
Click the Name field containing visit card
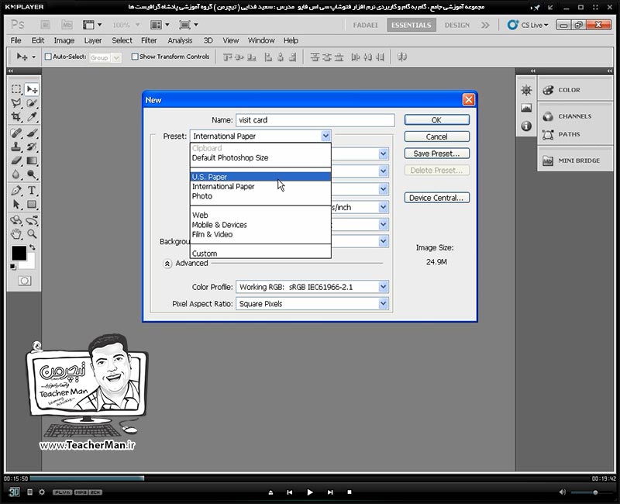315,120
